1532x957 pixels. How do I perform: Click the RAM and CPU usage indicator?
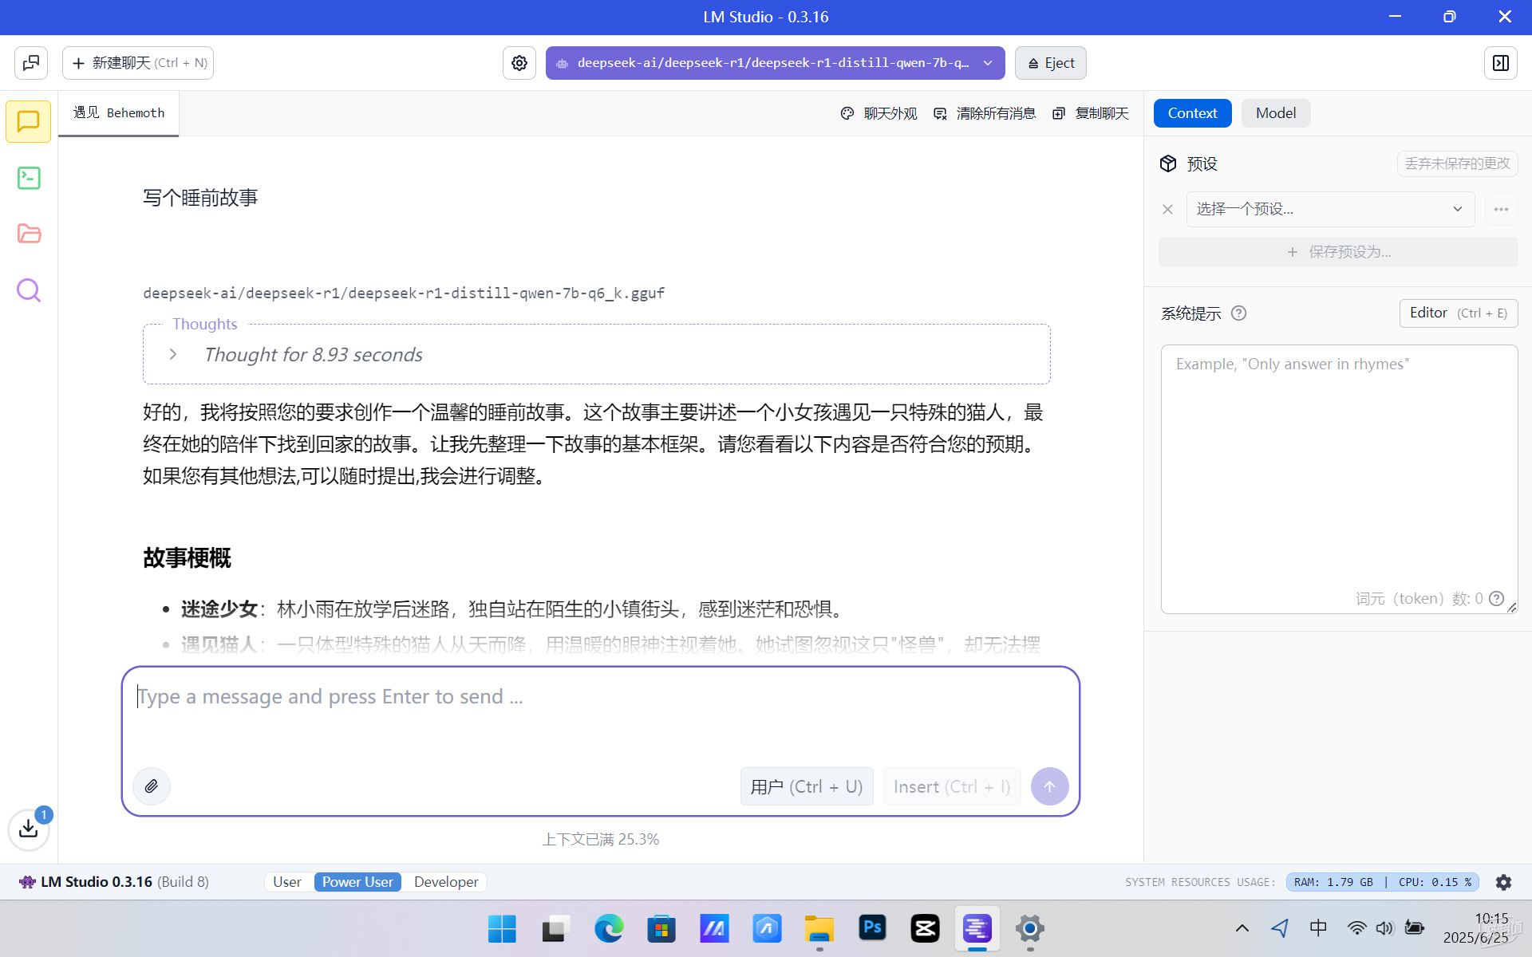click(x=1382, y=882)
